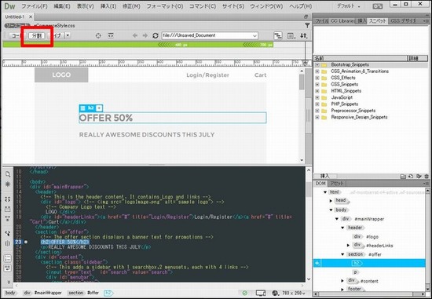Click the Inspect mode crosshair icon
The height and width of the screenshot is (299, 432).
click(98, 36)
